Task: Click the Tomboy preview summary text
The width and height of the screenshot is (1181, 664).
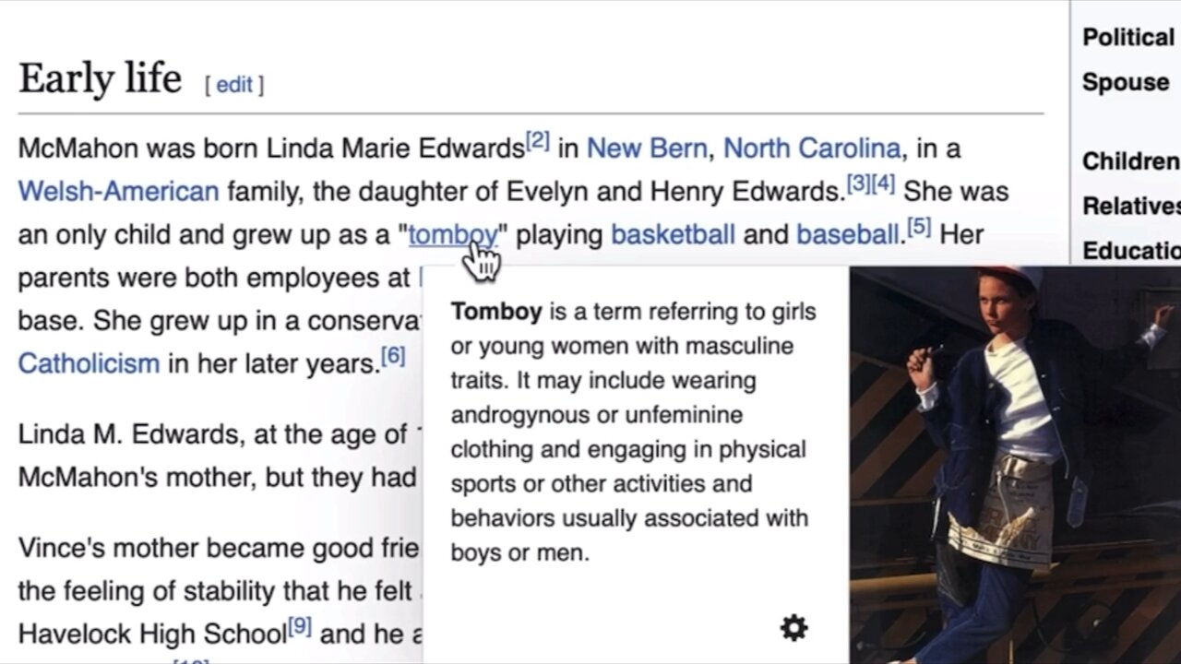Action: tap(633, 432)
